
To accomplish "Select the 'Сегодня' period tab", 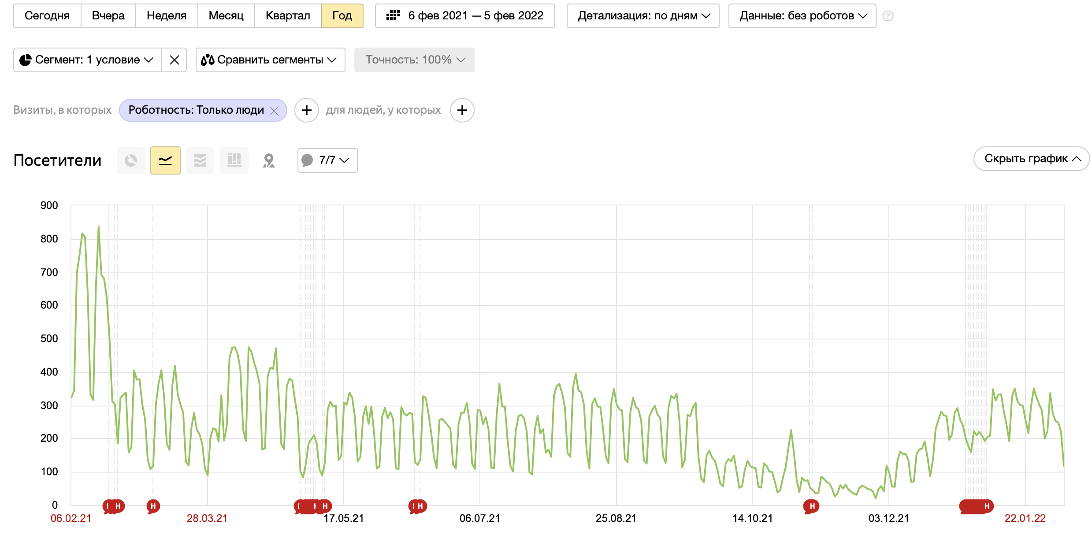I will (x=47, y=16).
